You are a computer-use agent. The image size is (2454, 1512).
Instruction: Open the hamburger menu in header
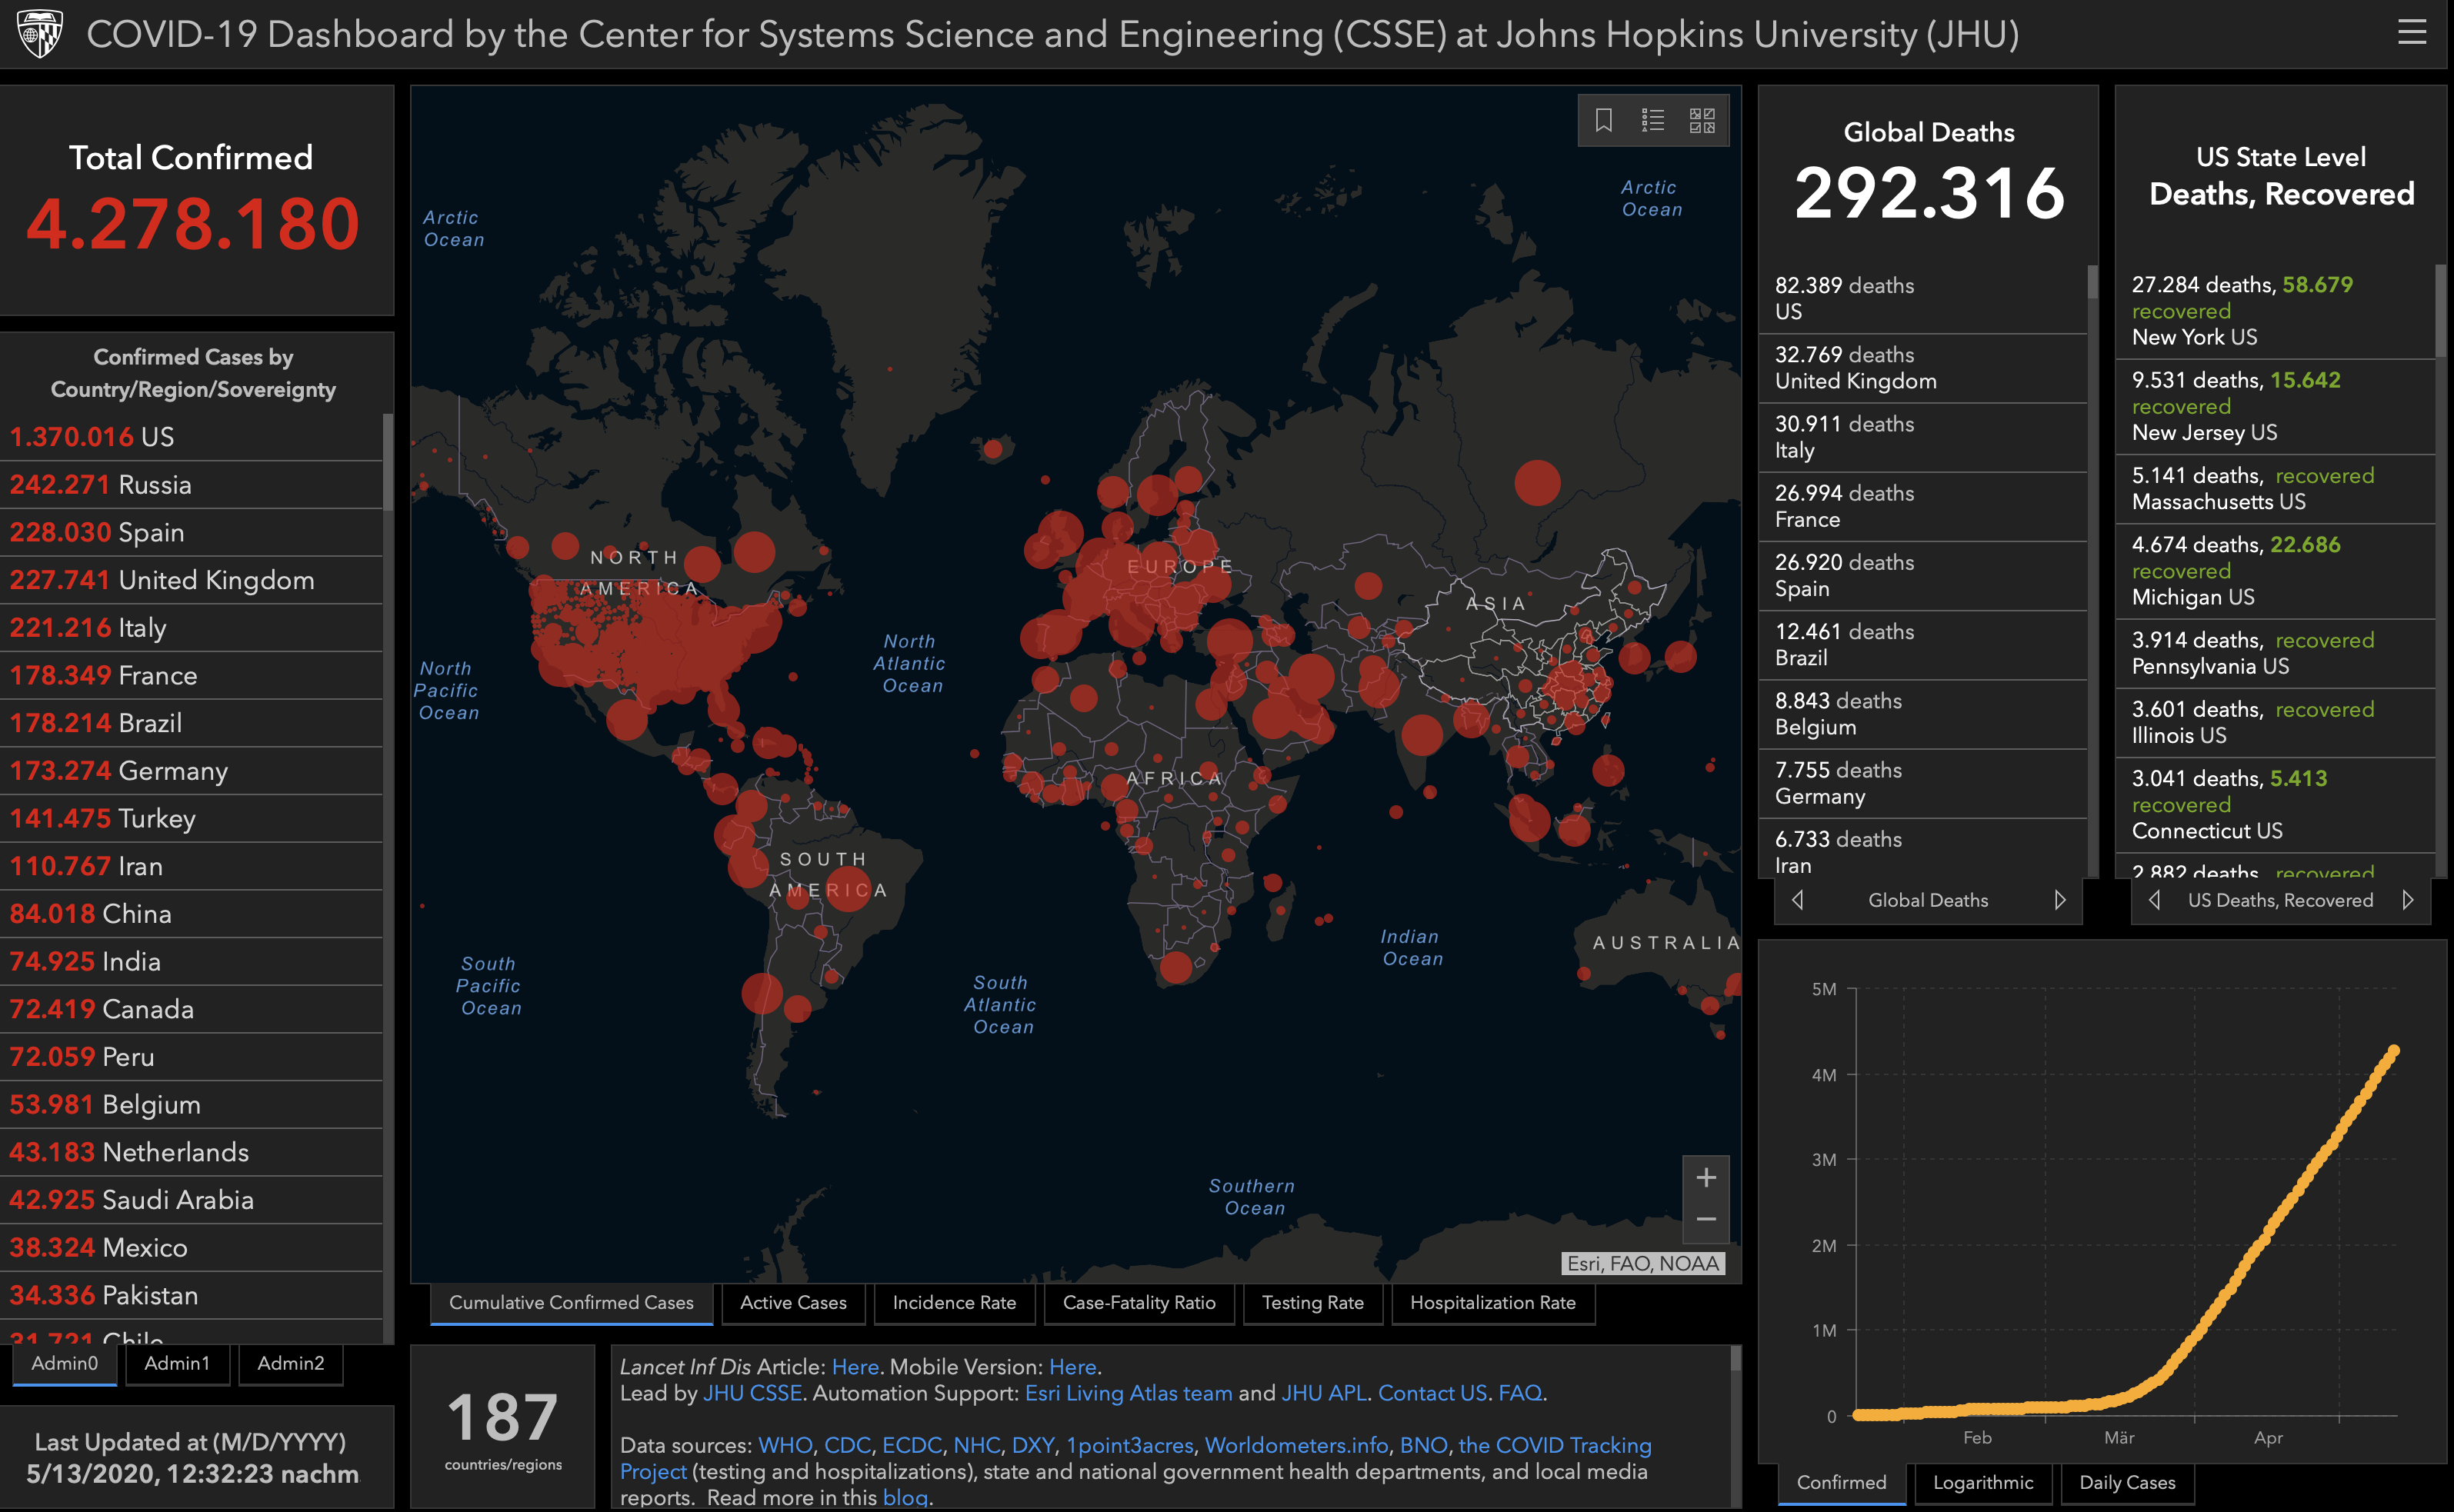pyautogui.click(x=2411, y=33)
